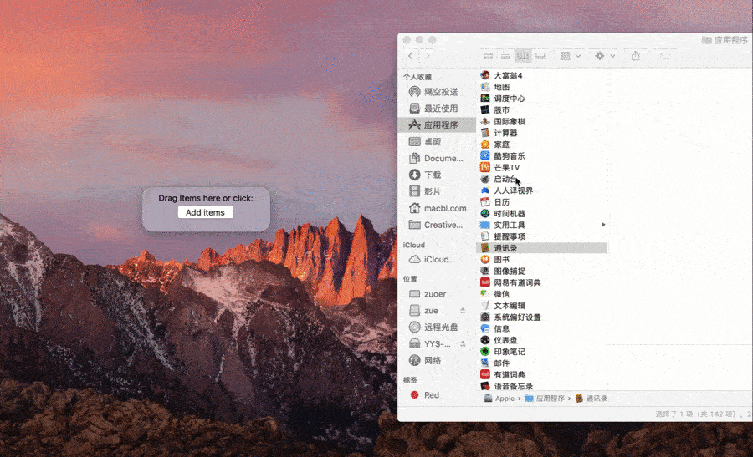Select 图像捕捉 in the list
Image resolution: width=753 pixels, height=457 pixels.
point(543,271)
